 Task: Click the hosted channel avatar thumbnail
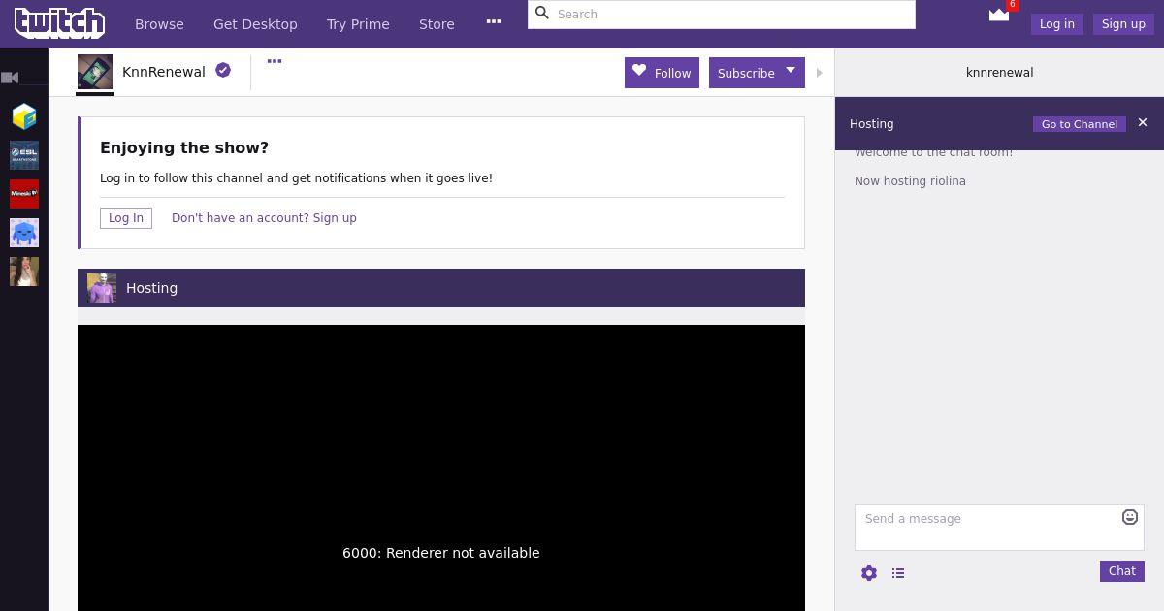pyautogui.click(x=102, y=288)
